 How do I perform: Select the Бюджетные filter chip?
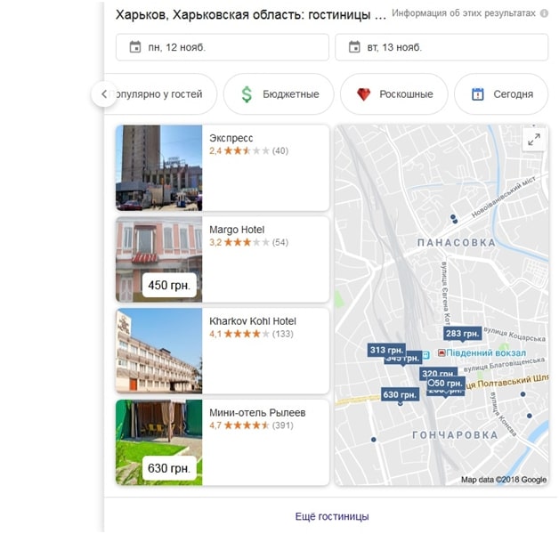point(278,94)
